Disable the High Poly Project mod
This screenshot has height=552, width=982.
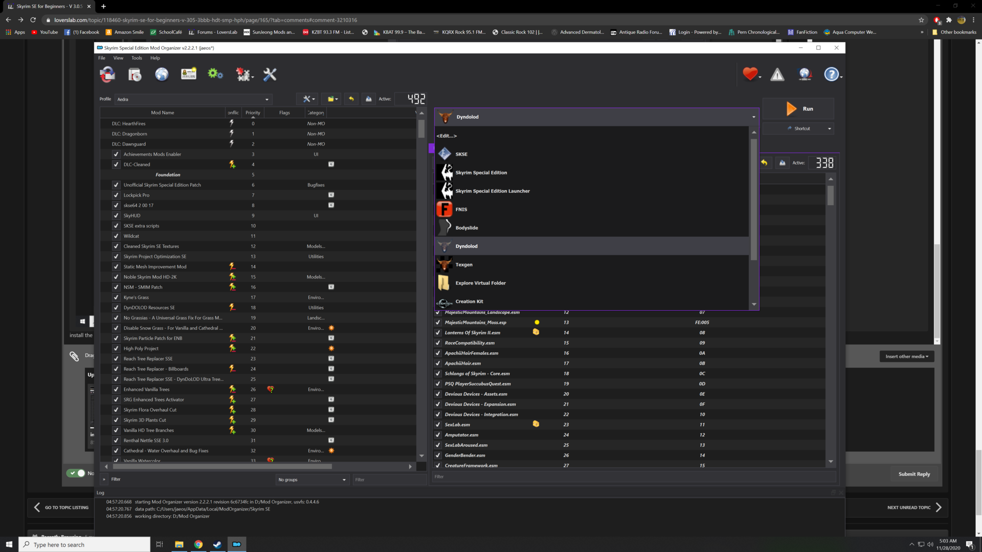[x=116, y=348]
